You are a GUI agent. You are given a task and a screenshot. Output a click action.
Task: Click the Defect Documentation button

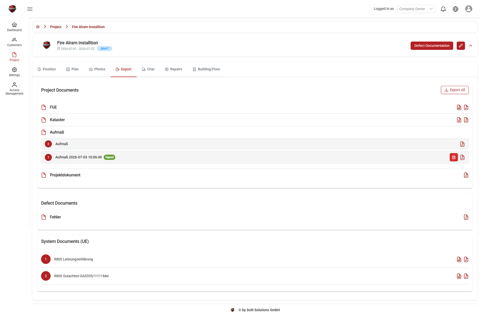point(432,46)
